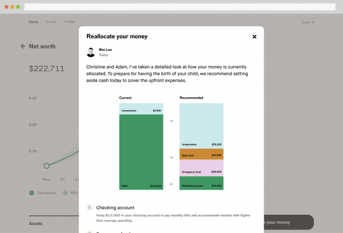Click Bini Lee's avatar photo

click(91, 53)
